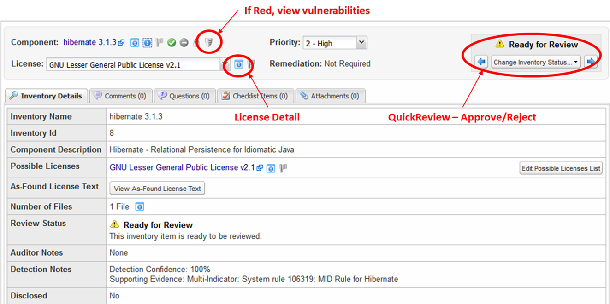Click flag icon in Possible Licenses row

pyautogui.click(x=283, y=168)
